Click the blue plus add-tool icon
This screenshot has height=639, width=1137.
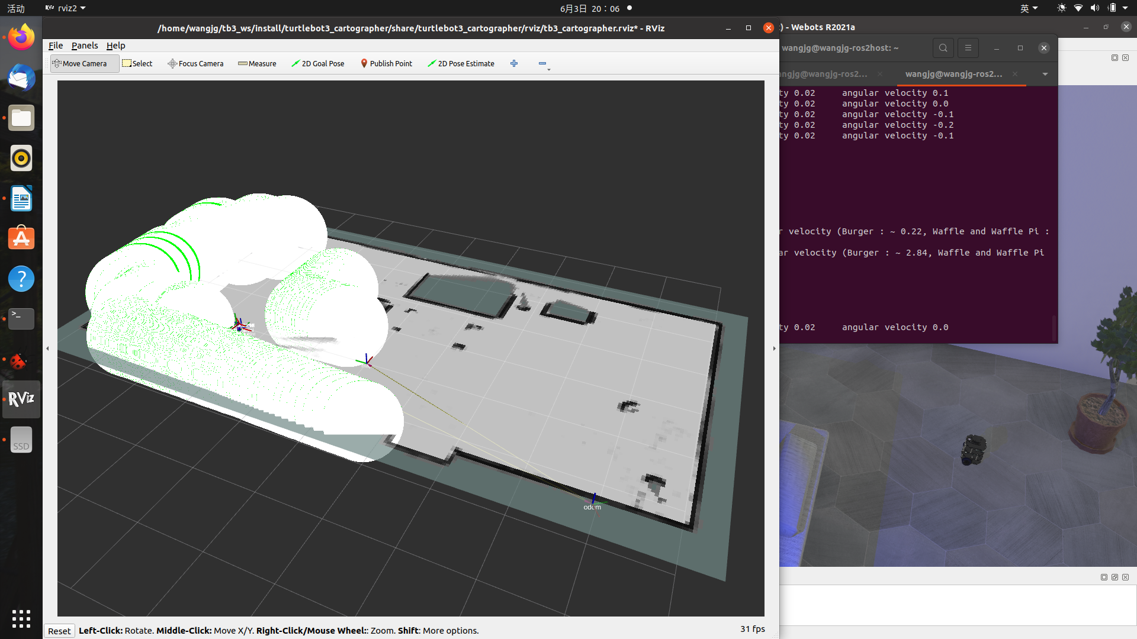514,63
